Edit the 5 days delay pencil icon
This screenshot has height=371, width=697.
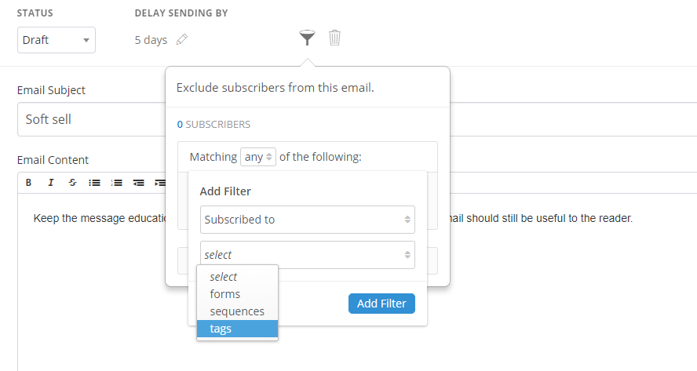[x=182, y=40]
